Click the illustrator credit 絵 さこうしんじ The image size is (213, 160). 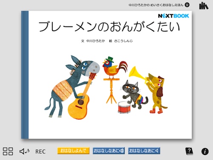coord(121,41)
